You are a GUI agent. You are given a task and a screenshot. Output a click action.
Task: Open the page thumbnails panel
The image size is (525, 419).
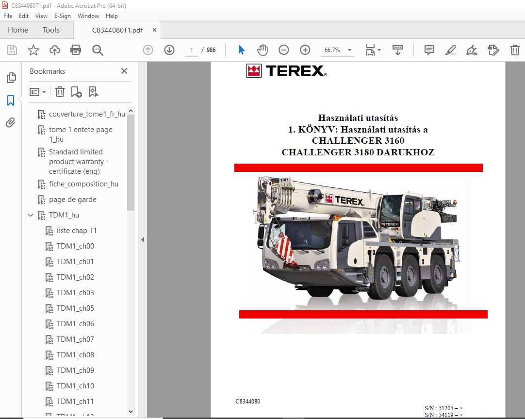(x=11, y=78)
